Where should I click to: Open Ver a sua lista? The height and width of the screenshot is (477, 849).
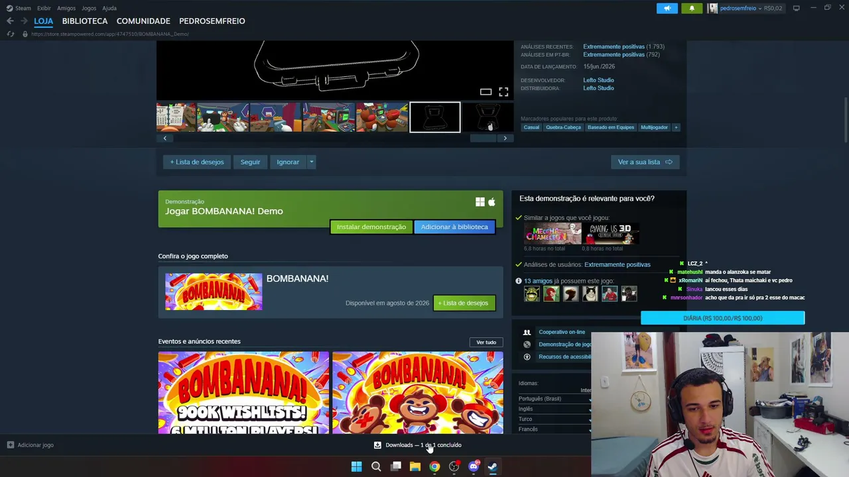point(645,162)
